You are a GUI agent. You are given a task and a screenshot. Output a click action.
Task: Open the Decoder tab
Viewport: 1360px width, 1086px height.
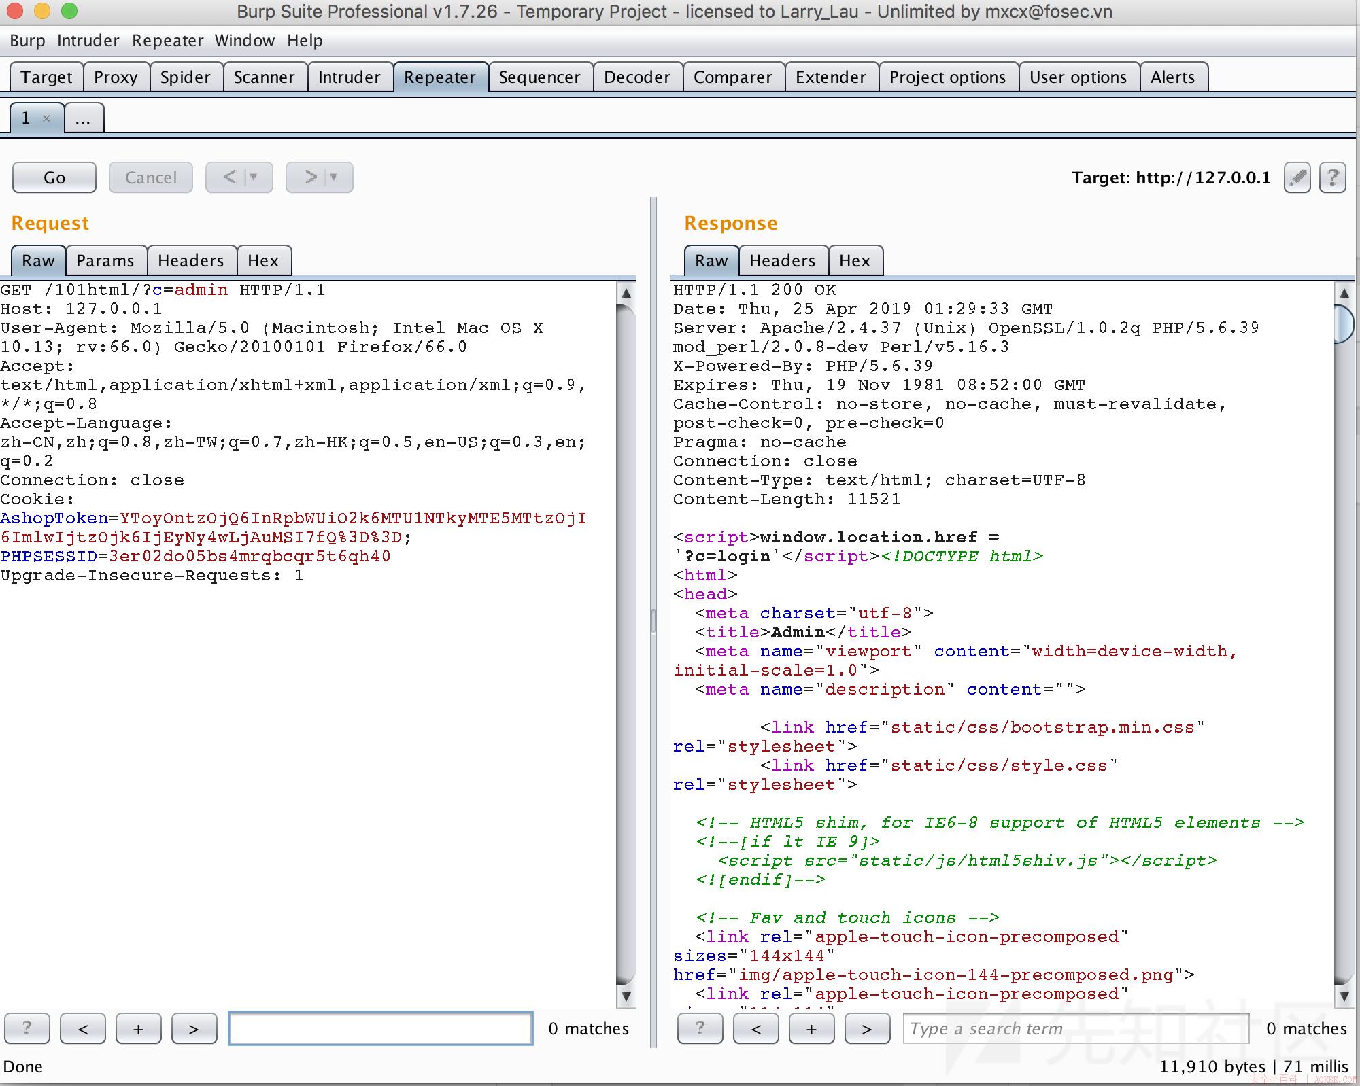(637, 77)
